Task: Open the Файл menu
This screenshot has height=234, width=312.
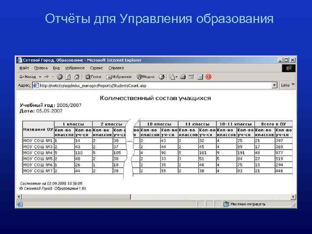Action: pyautogui.click(x=24, y=68)
